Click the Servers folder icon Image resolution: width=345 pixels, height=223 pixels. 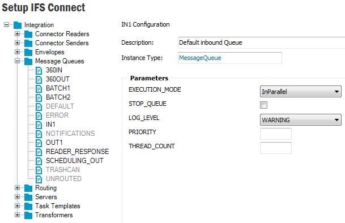tap(28, 198)
